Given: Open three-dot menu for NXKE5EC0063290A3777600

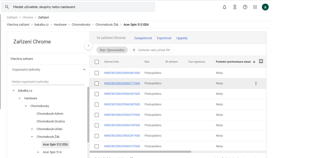Looking at the screenshot, I should click(256, 83).
